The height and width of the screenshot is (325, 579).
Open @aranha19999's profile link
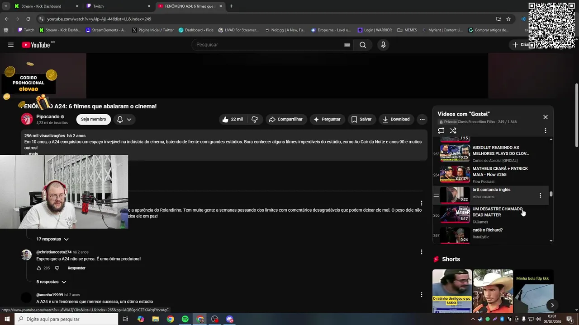click(50, 295)
